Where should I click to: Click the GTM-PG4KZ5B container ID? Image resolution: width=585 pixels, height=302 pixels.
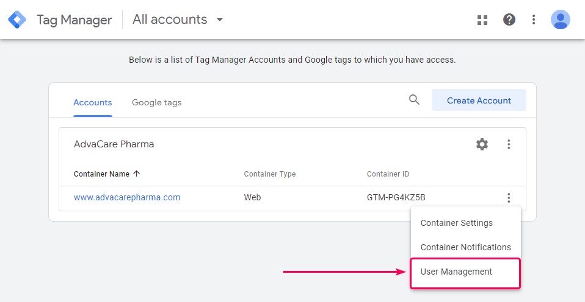(396, 197)
